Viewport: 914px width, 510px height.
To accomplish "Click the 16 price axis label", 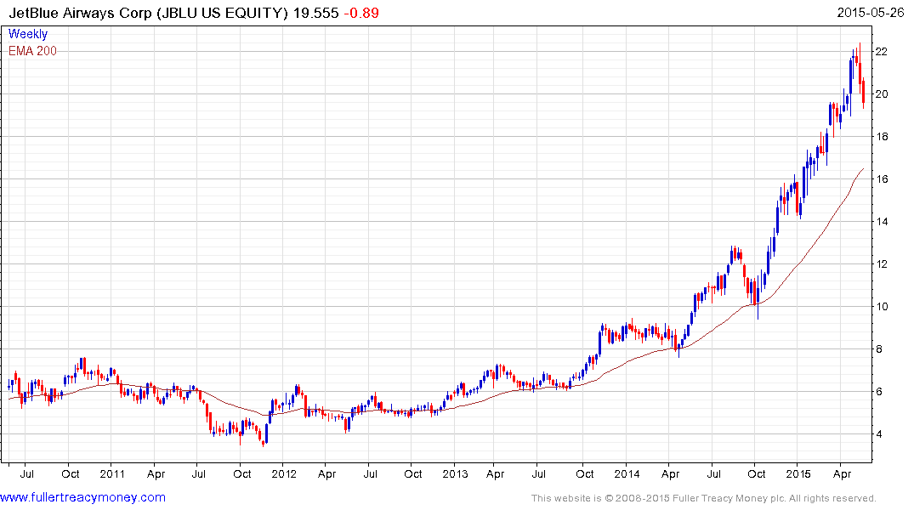I will pyautogui.click(x=882, y=179).
